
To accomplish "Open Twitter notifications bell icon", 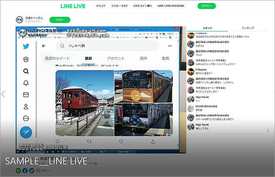I will 26,83.
